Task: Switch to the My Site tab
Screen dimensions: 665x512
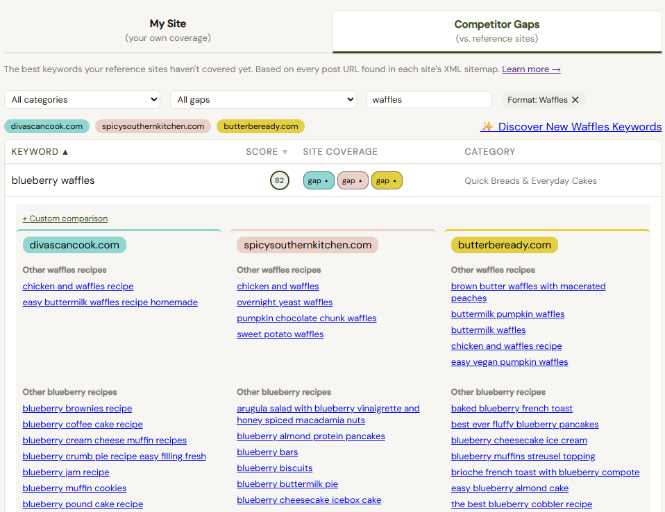Action: [x=168, y=31]
